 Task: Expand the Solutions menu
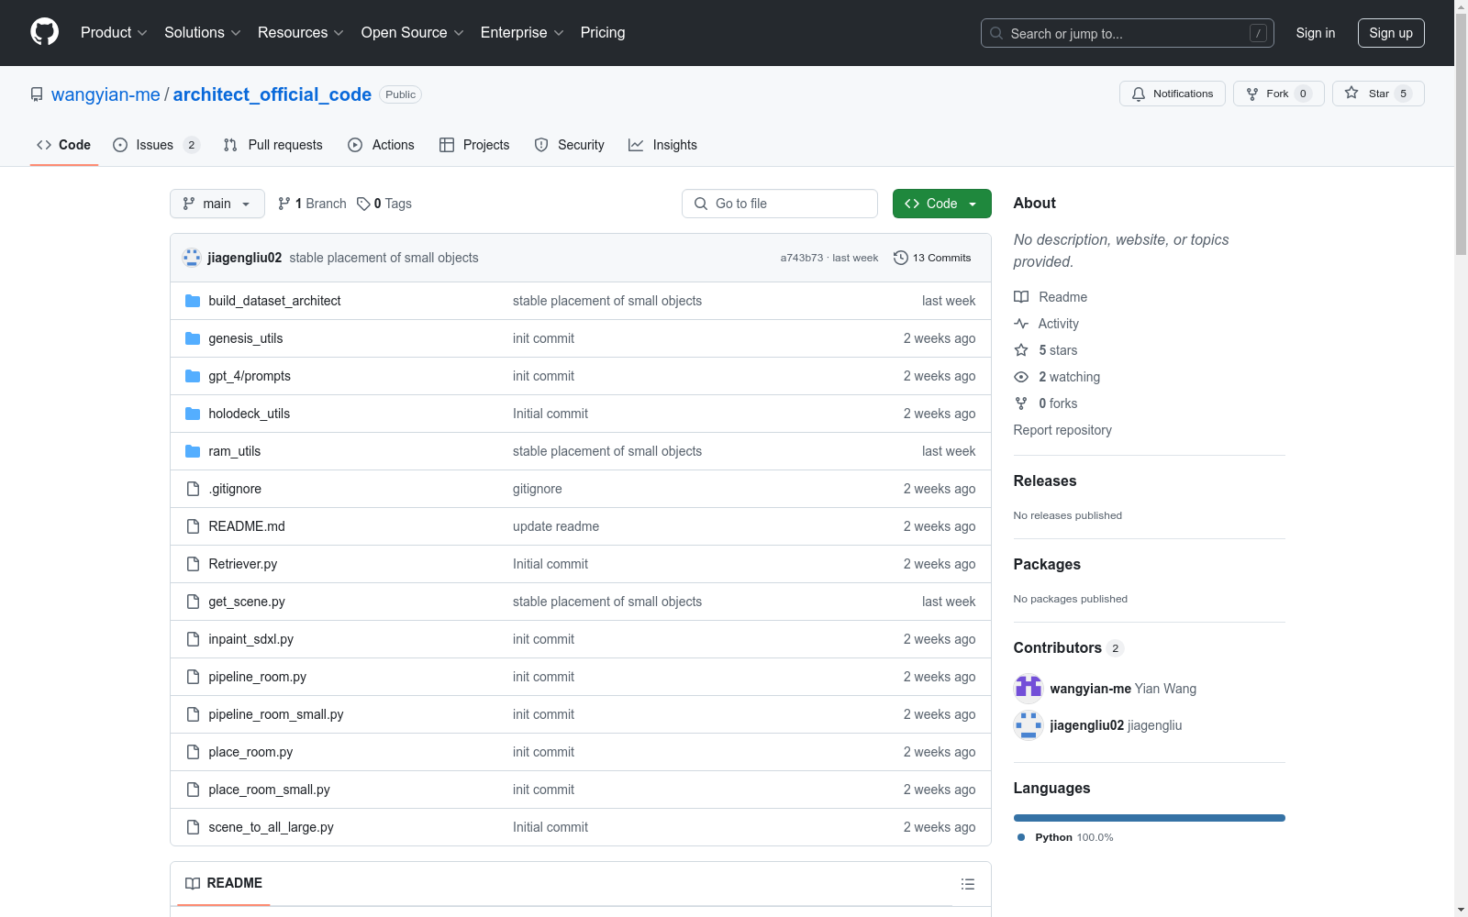[203, 32]
